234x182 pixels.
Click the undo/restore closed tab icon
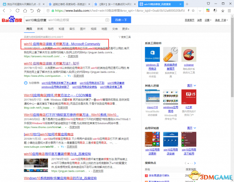click(32, 11)
